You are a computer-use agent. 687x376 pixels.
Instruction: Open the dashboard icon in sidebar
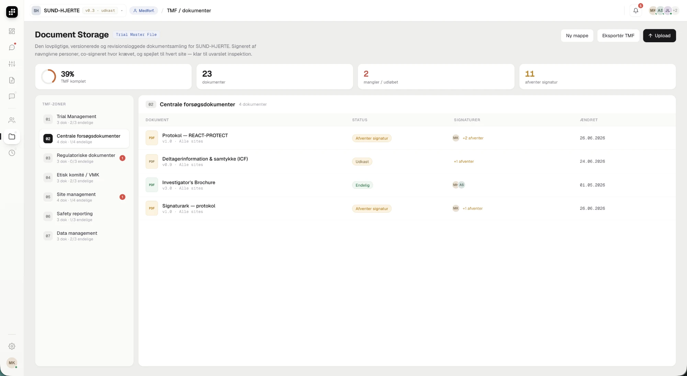point(12,31)
